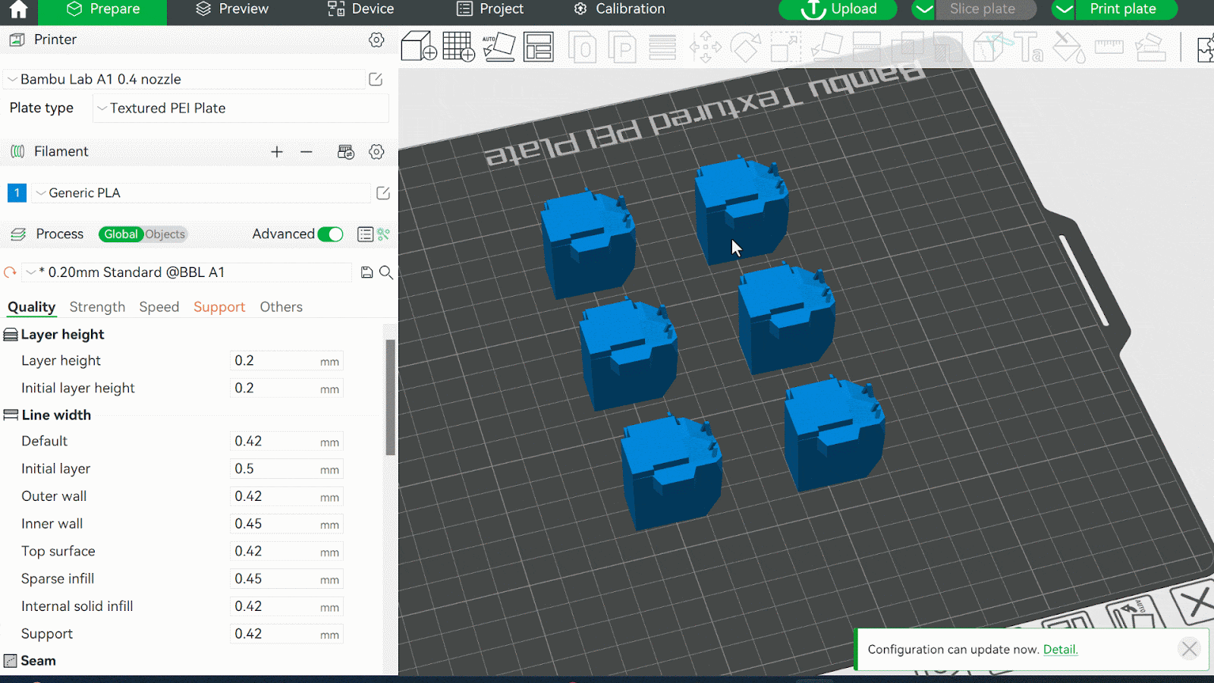Open the Generic PLA filament dropdown
This screenshot has height=683, width=1214.
(201, 194)
